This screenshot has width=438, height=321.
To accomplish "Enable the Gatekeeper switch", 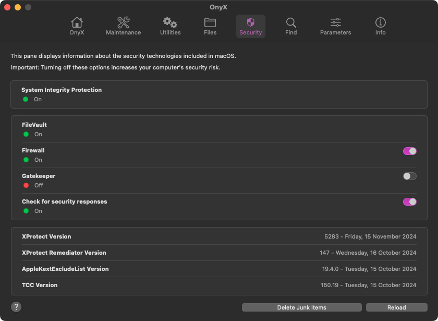I will 409,176.
